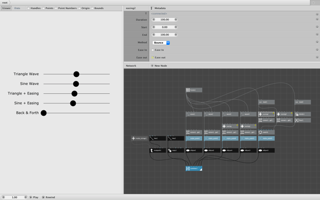Screen dimensions: 320x200
Task: Select the ellipse5 node below make_point5
Action: 266,150
